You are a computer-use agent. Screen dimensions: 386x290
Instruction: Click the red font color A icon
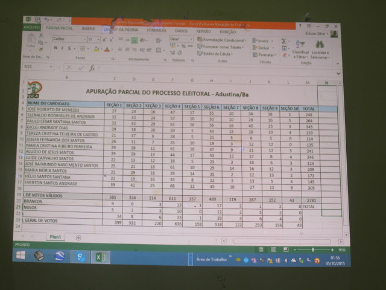[x=107, y=50]
